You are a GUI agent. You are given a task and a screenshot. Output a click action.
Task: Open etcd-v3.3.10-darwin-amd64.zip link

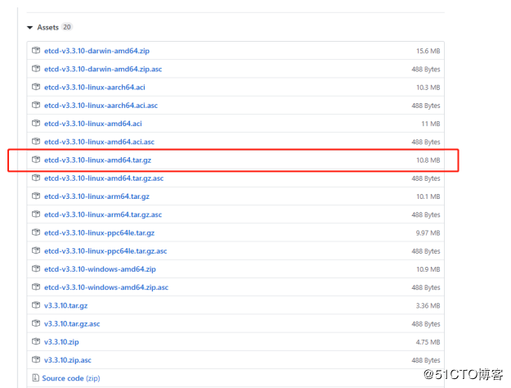point(96,51)
